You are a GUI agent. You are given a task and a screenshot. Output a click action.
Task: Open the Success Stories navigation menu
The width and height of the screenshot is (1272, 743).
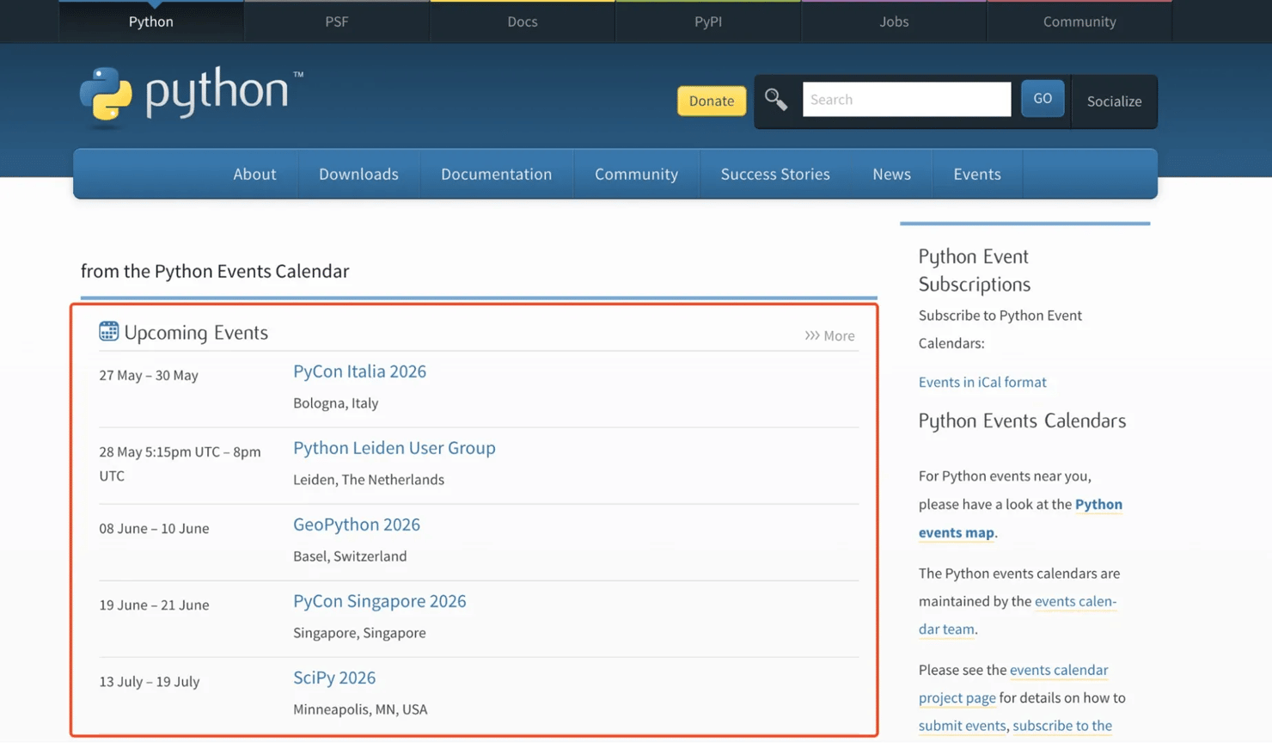pyautogui.click(x=775, y=174)
